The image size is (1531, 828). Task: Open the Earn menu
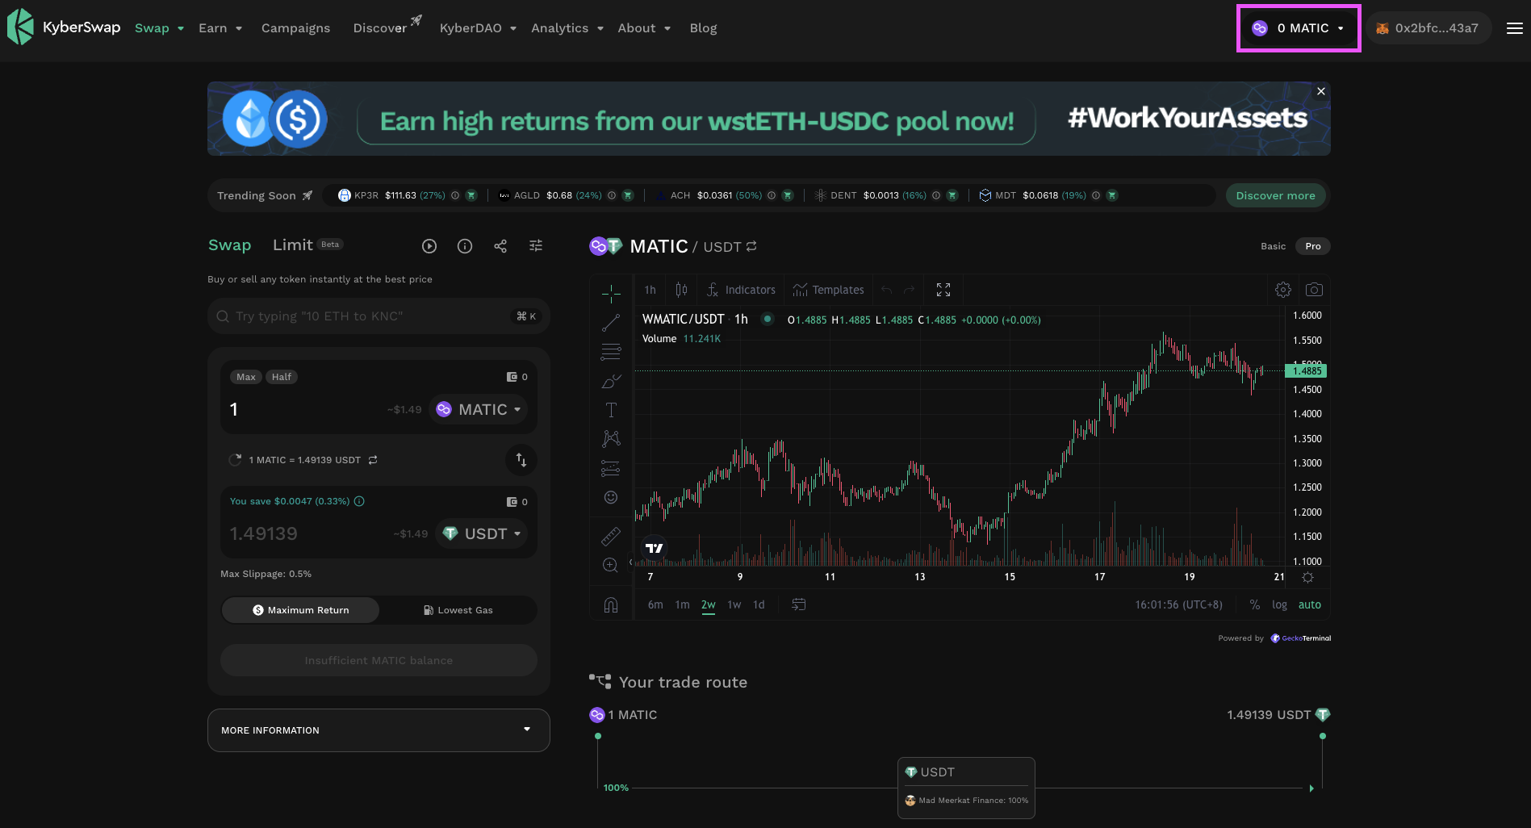(220, 28)
